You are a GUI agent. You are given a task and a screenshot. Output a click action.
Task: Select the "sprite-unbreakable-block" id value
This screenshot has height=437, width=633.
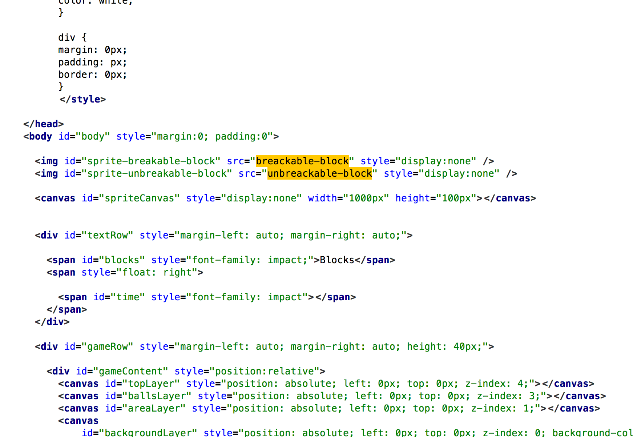coord(157,173)
